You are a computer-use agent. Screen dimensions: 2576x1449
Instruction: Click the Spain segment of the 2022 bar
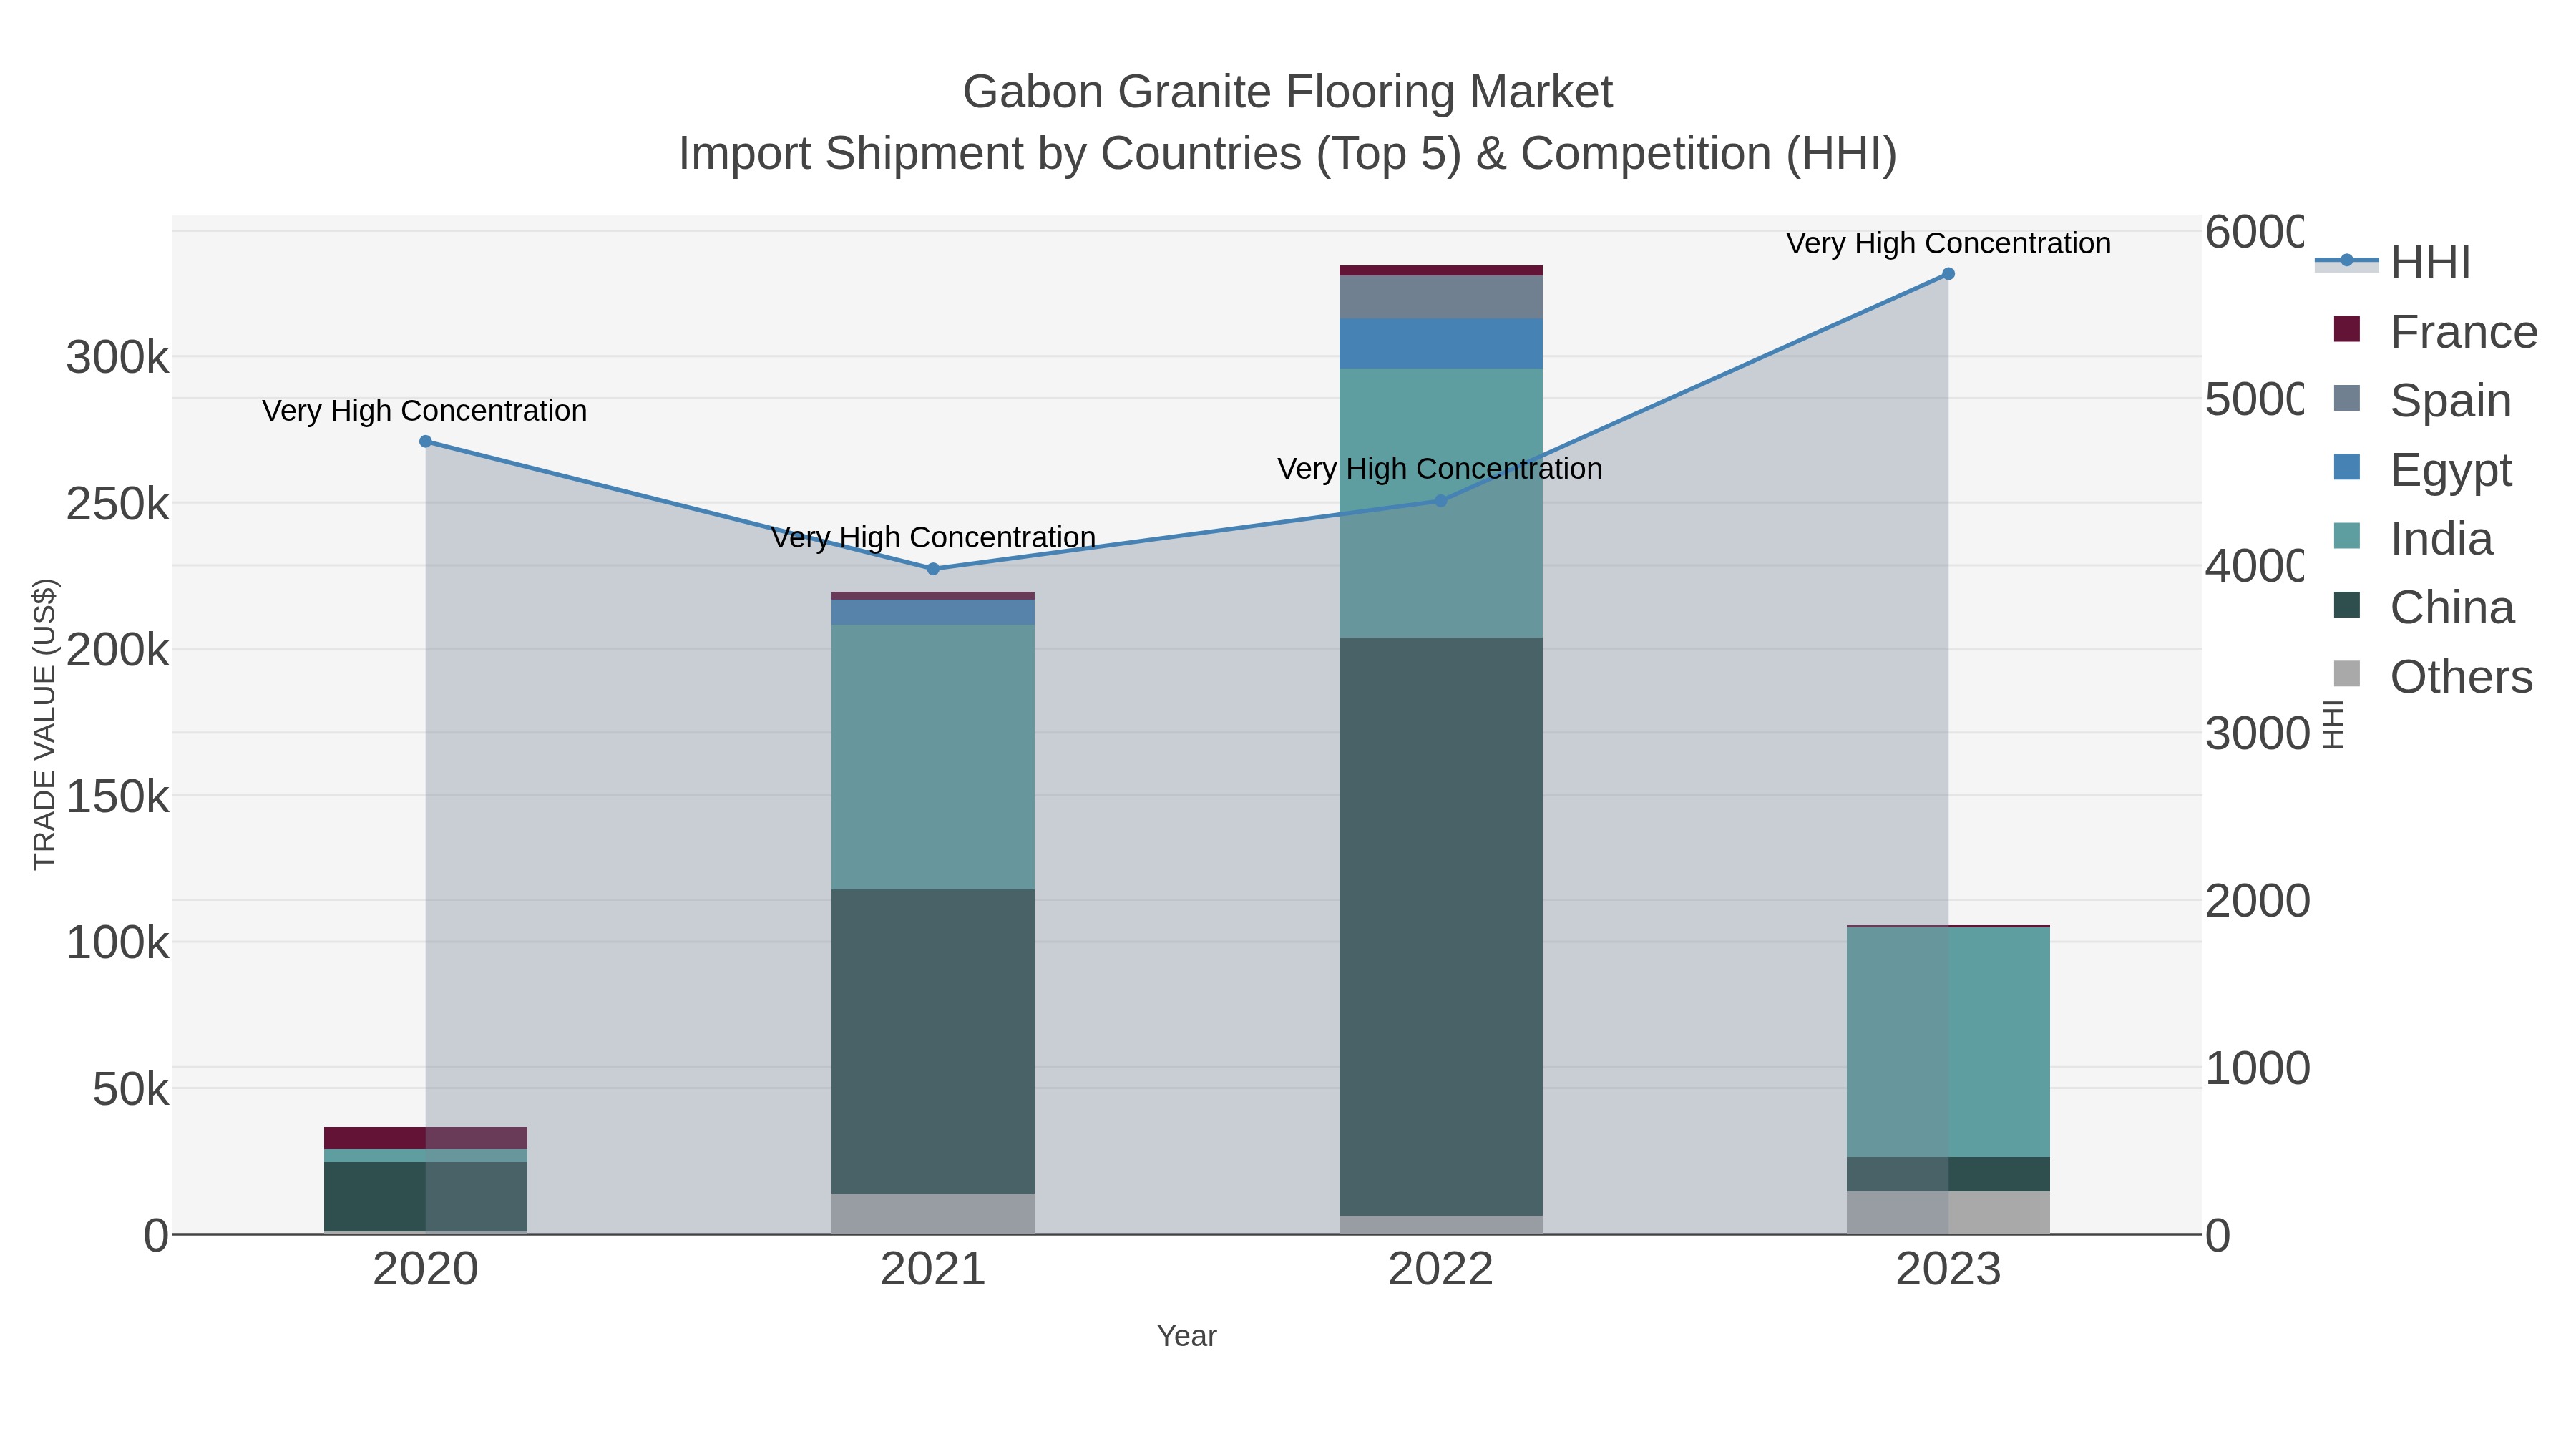[x=1441, y=297]
